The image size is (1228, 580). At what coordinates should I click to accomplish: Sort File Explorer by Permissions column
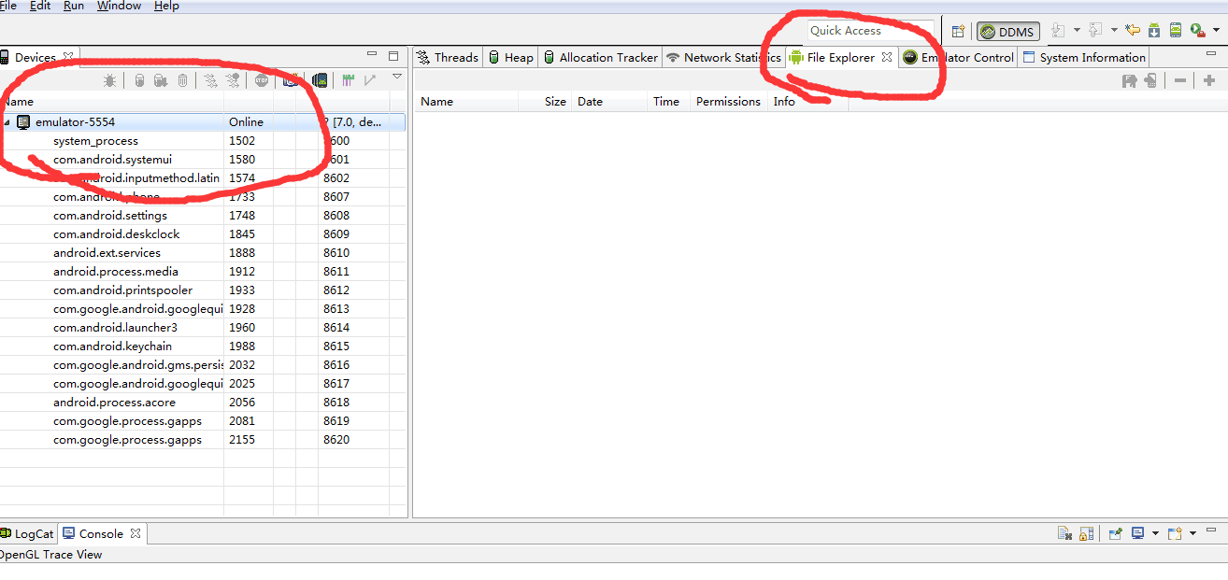729,102
